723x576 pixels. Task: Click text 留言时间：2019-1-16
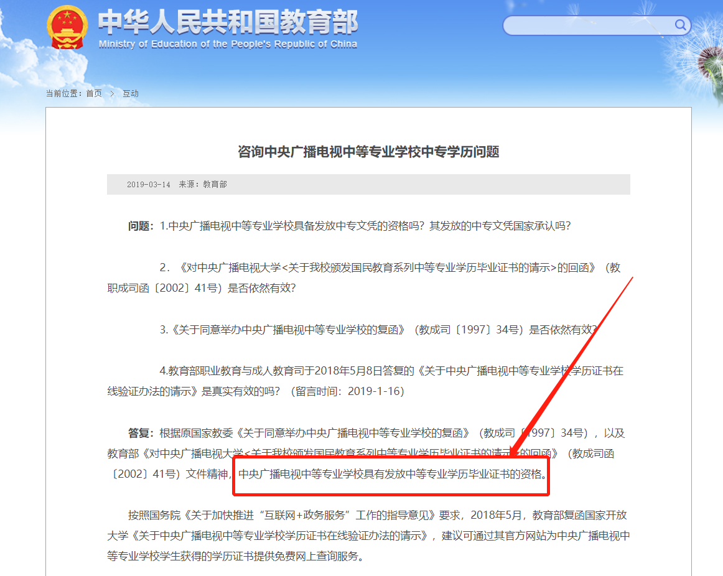pyautogui.click(x=348, y=391)
